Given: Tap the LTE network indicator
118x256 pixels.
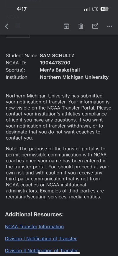Looking at the screenshot, I should [x=95, y=9].
